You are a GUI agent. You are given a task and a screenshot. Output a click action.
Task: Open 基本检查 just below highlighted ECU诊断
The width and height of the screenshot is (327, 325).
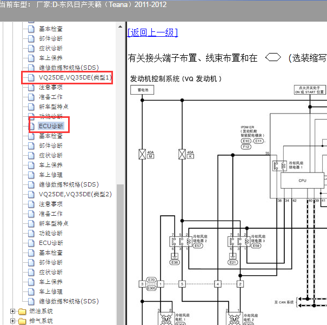(x=51, y=136)
